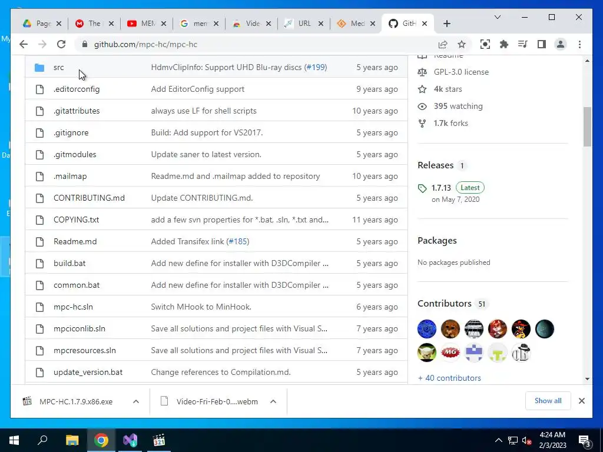This screenshot has height=452, width=603.
Task: Click the page vertical scrollbar thumb
Action: click(587, 127)
